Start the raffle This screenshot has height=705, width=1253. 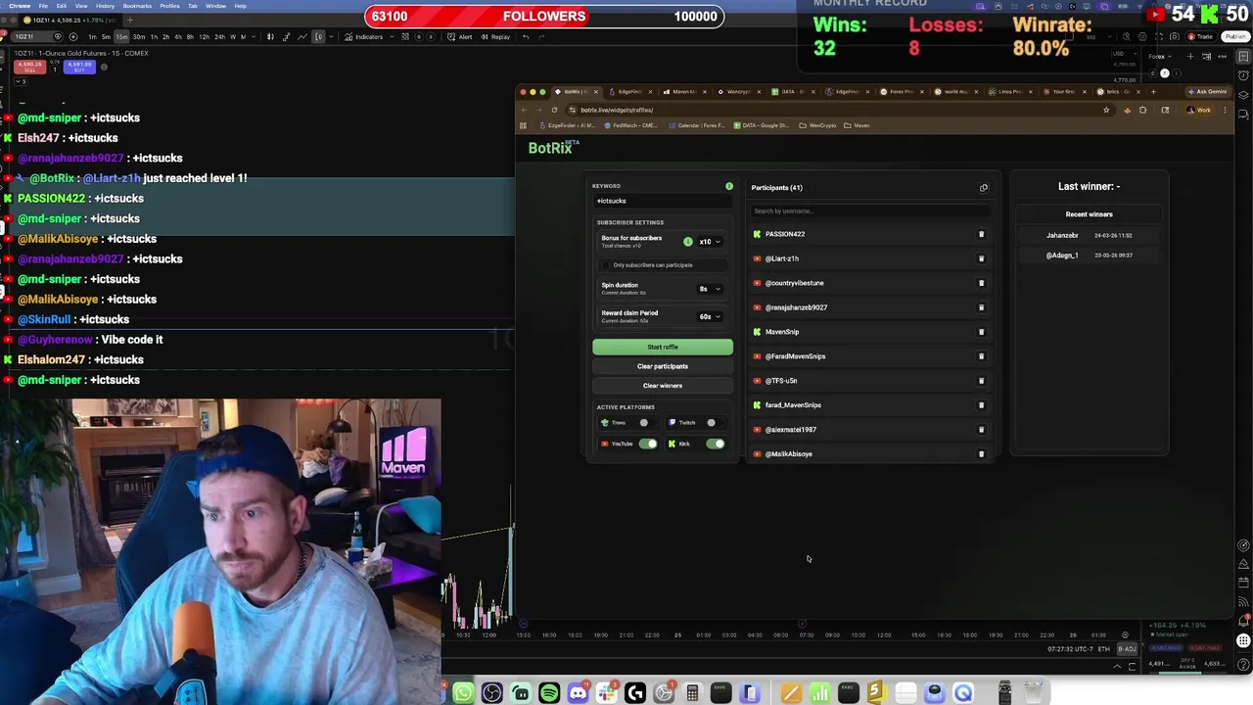click(x=663, y=347)
